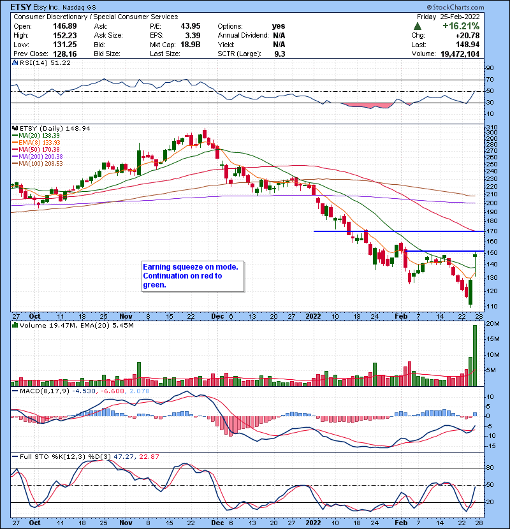Click the Last Size label
The image size is (510, 529).
point(165,54)
